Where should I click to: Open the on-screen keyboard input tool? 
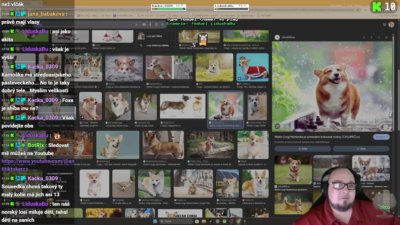[x=144, y=24]
